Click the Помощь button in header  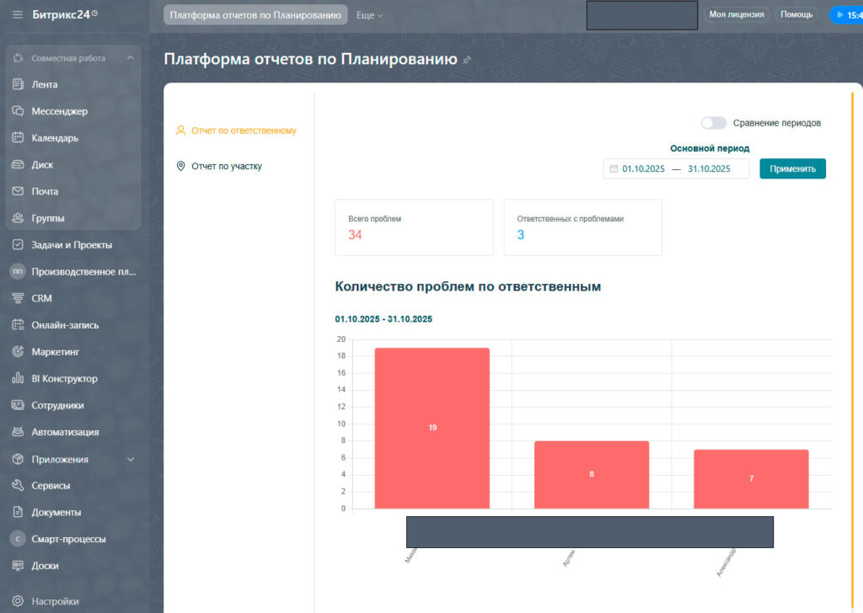796,14
